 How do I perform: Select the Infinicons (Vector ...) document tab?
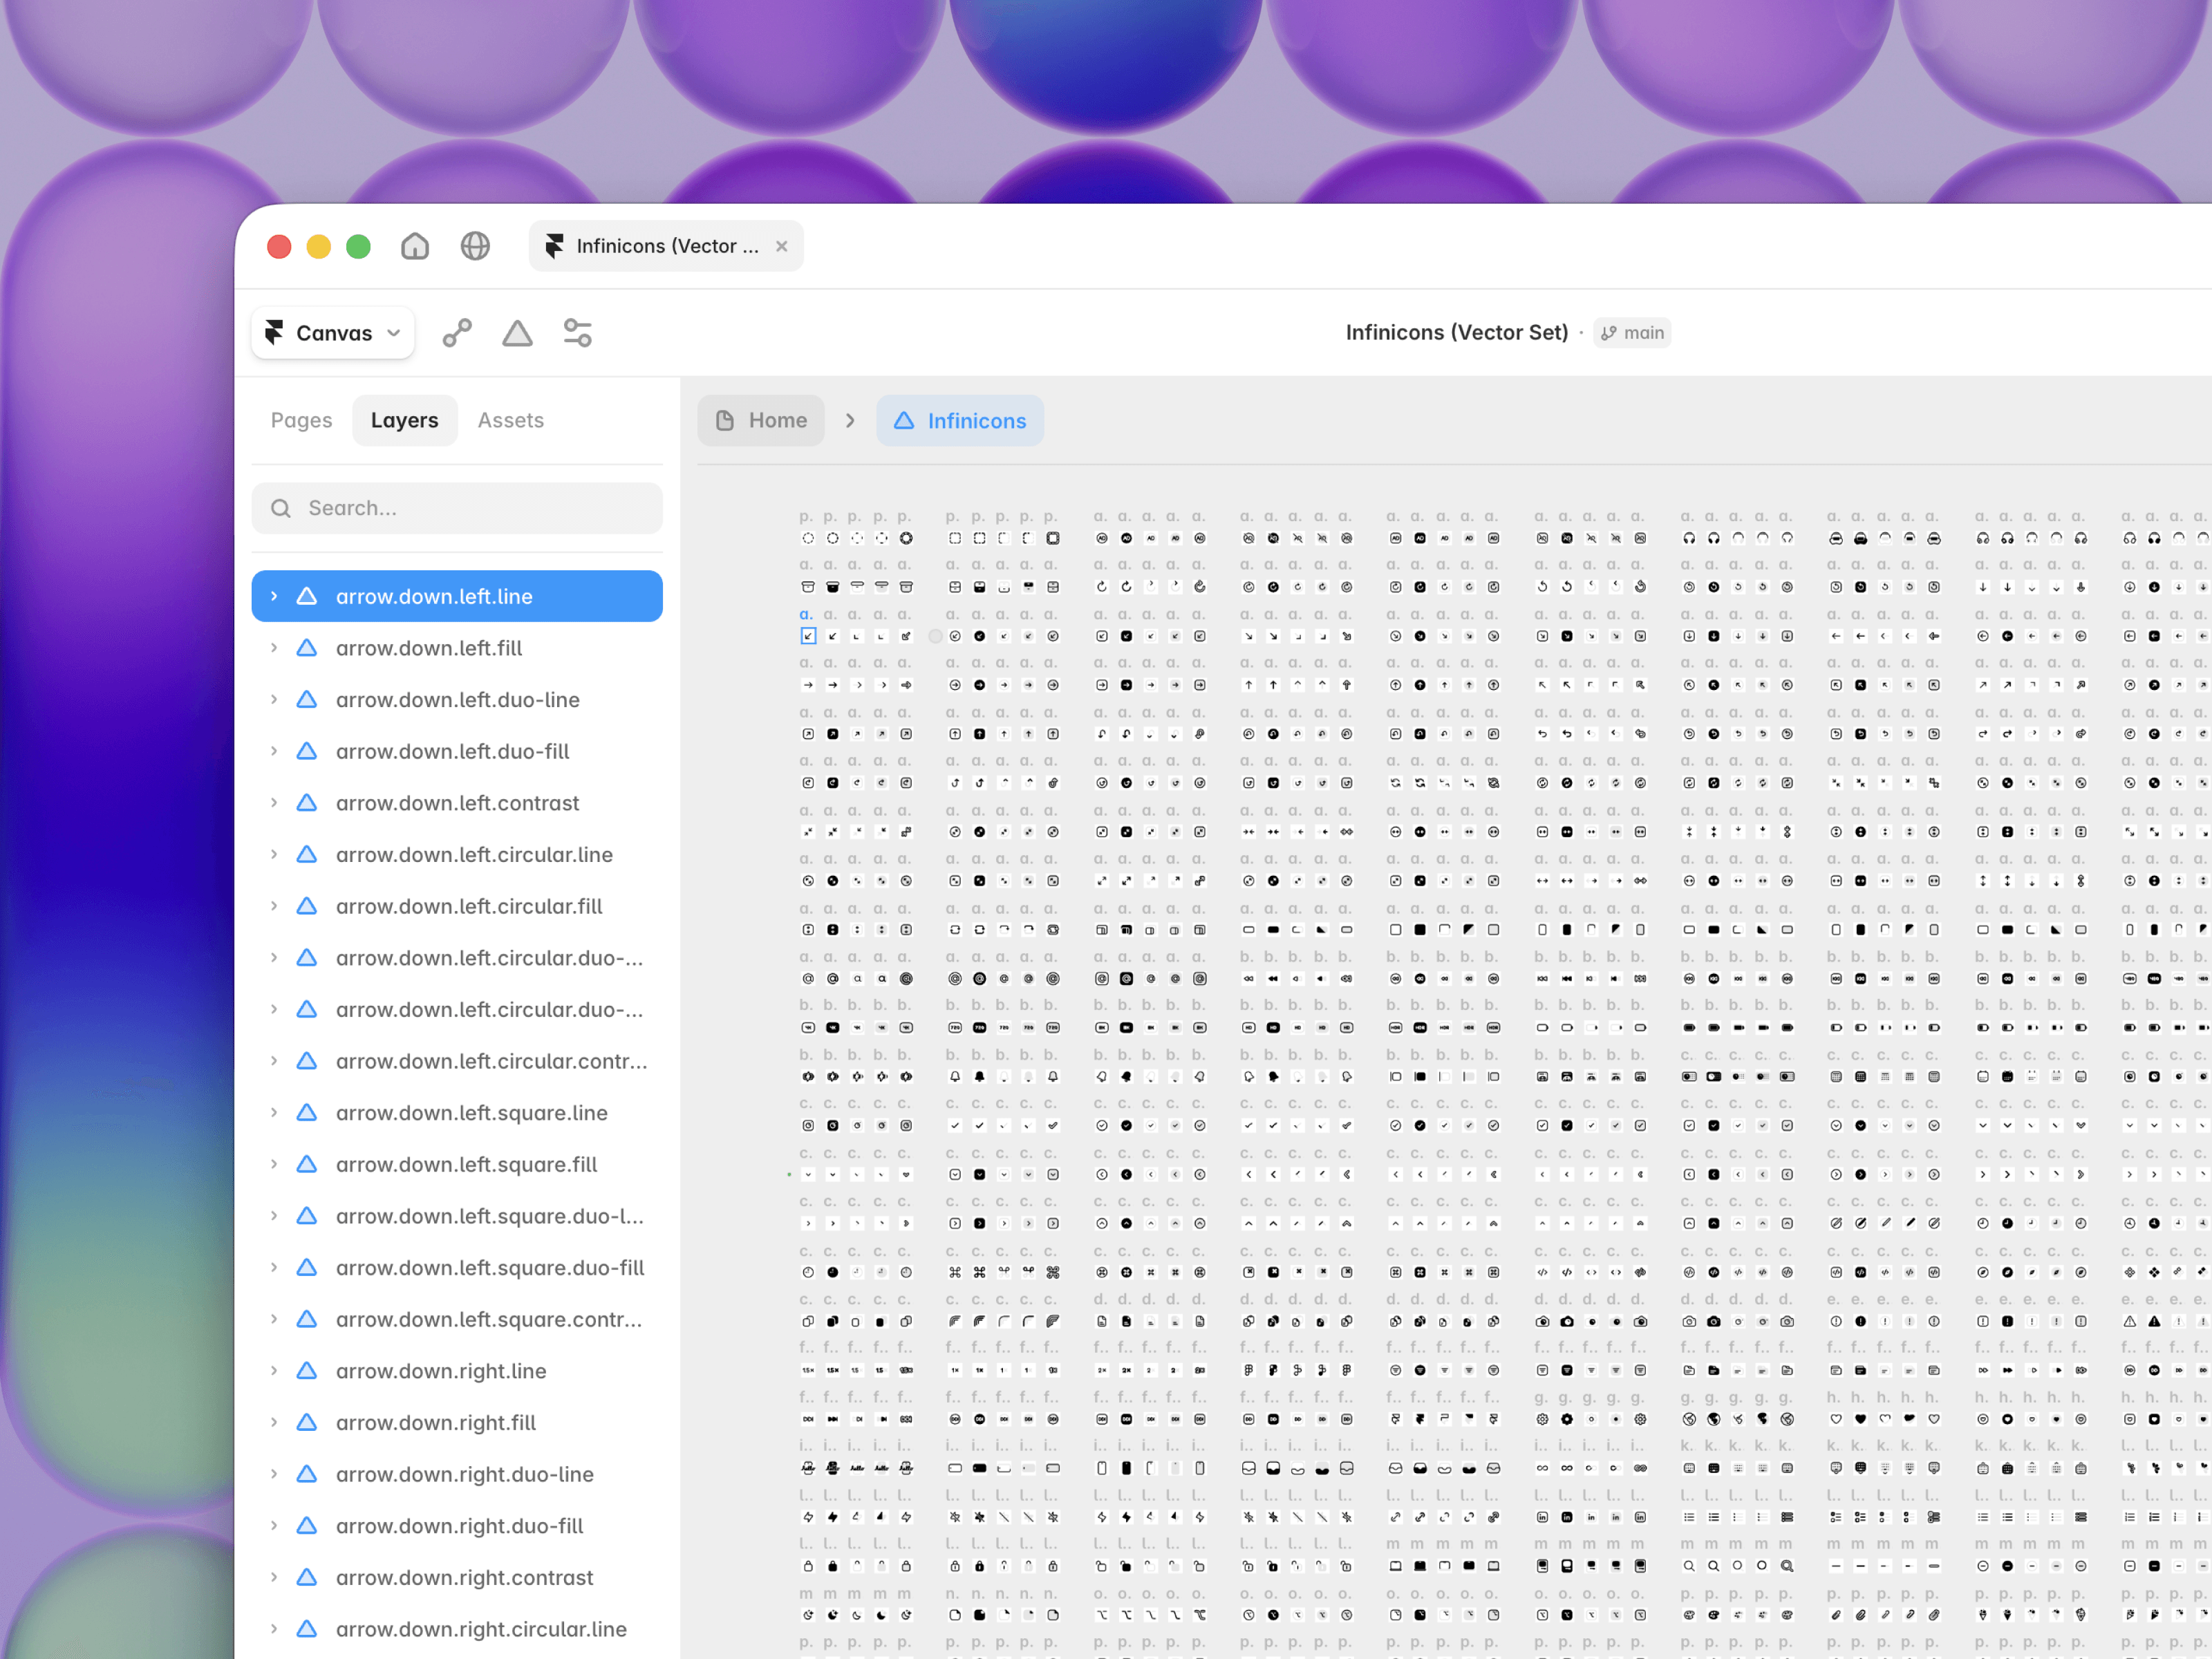click(x=666, y=246)
